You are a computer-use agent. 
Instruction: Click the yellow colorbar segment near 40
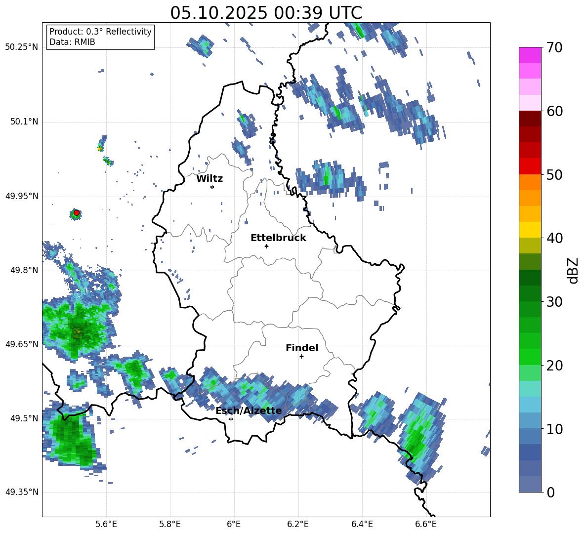tap(530, 230)
